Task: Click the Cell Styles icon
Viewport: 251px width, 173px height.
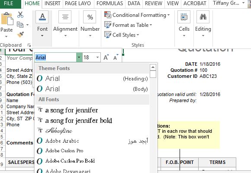Action: [108, 35]
